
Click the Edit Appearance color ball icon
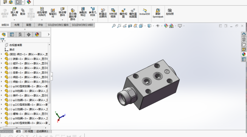tap(166, 26)
